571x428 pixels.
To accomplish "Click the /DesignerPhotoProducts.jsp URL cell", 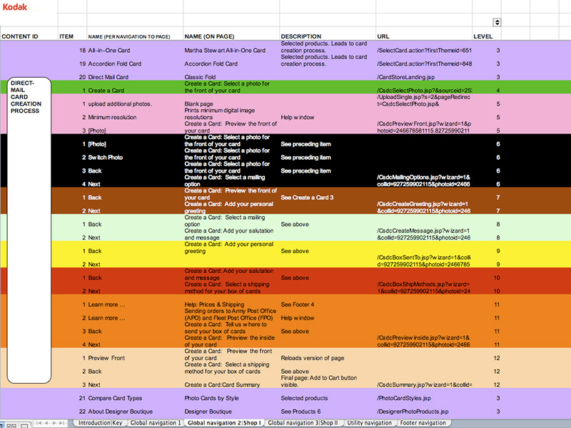I will tap(413, 412).
